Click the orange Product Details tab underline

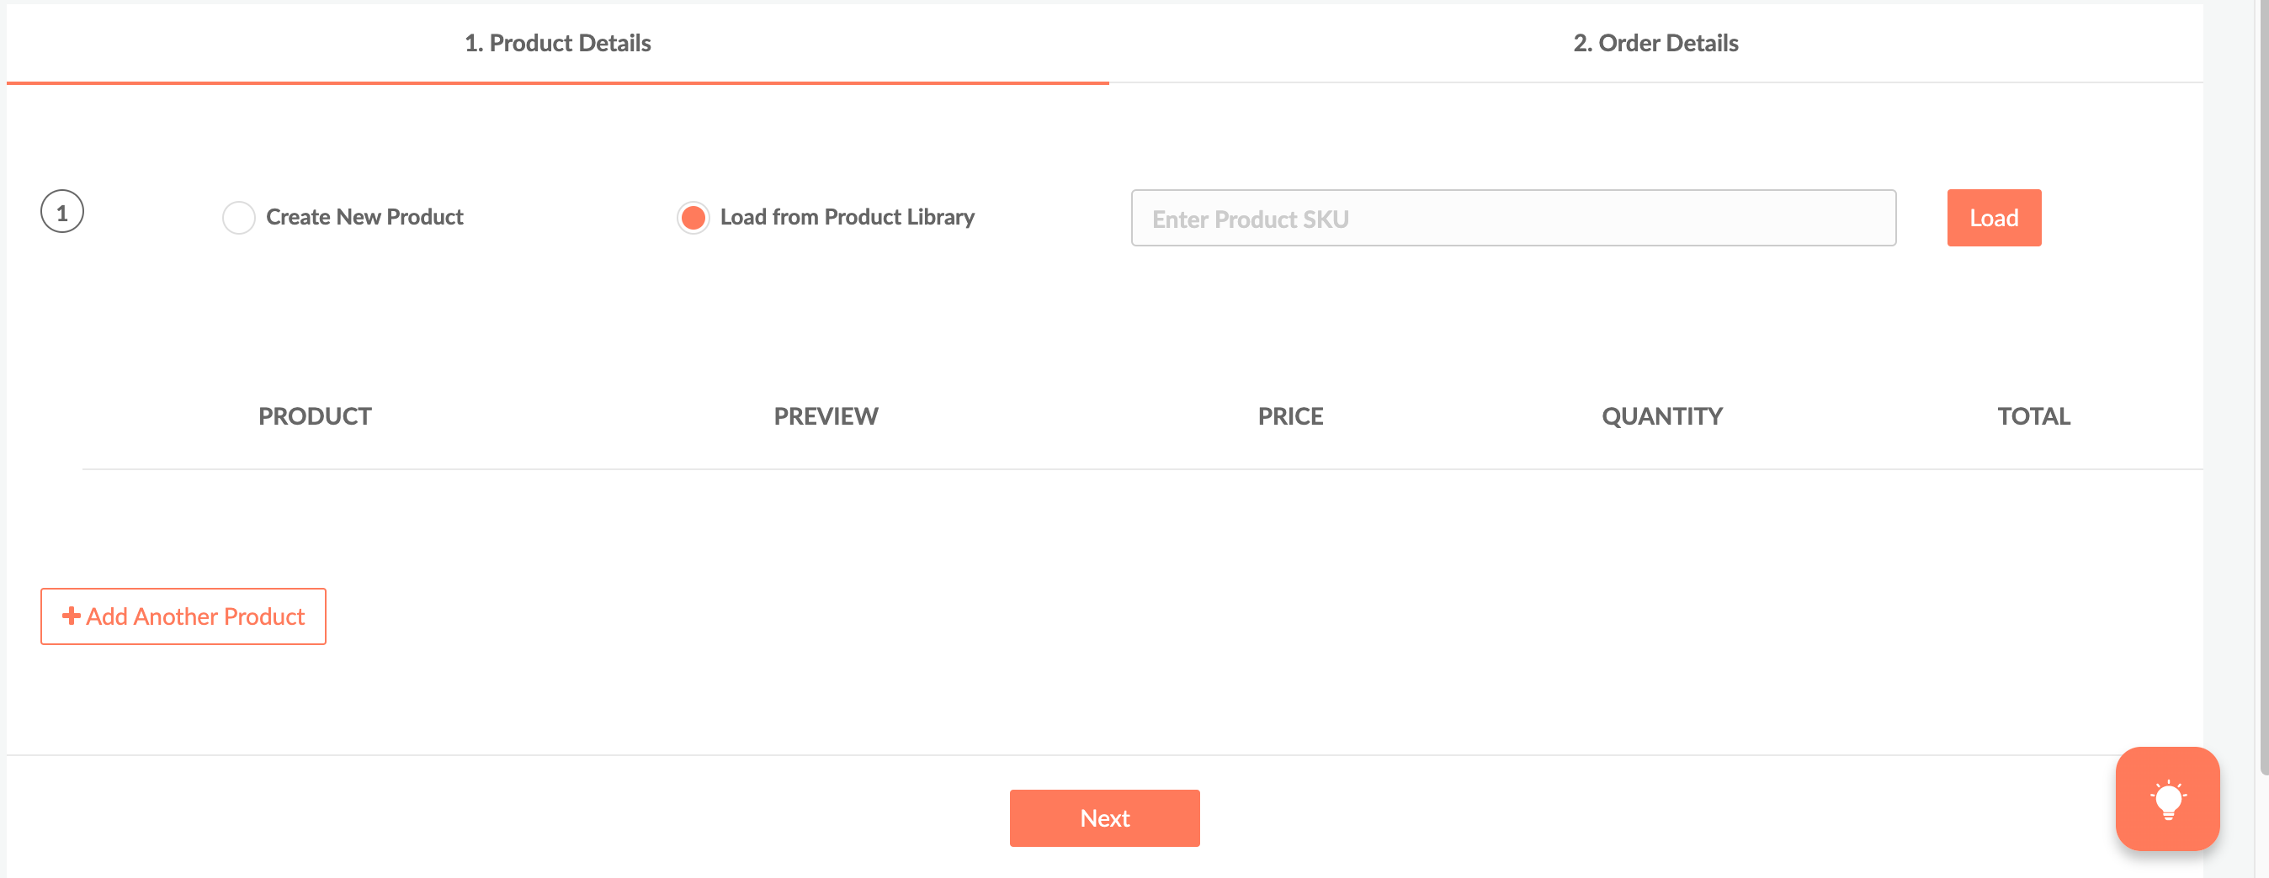point(556,82)
